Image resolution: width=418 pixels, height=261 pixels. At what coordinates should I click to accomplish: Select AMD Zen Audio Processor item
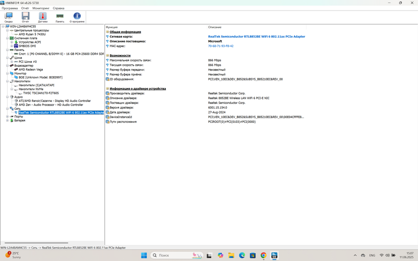51,105
